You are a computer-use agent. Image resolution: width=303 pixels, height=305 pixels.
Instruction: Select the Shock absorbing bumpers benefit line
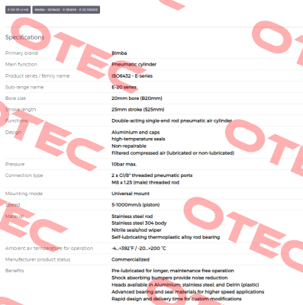pos(169,278)
